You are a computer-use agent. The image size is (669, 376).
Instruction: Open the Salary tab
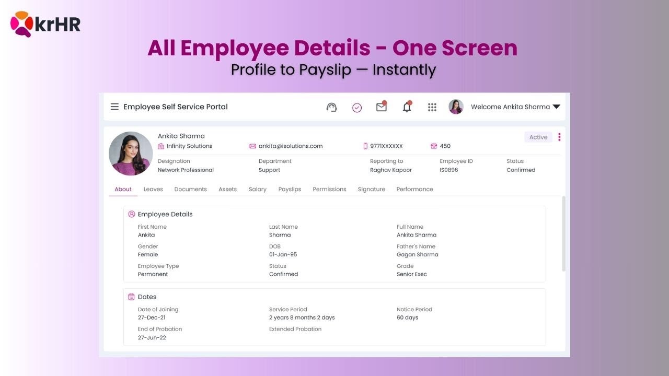258,189
